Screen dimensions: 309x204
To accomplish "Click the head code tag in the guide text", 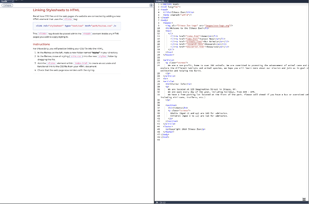I will coord(87,33).
